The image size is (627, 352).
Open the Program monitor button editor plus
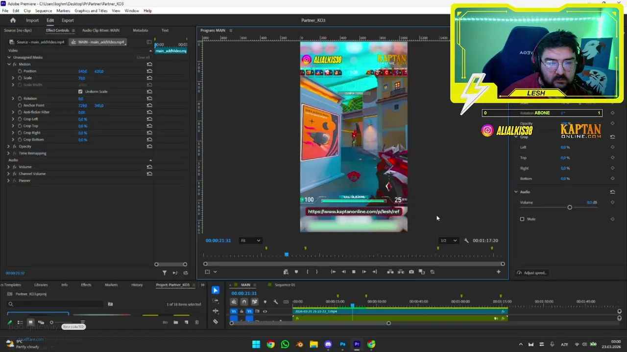coord(499,272)
